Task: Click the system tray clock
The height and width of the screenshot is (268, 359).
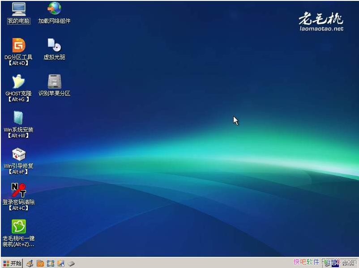Action: (348, 263)
